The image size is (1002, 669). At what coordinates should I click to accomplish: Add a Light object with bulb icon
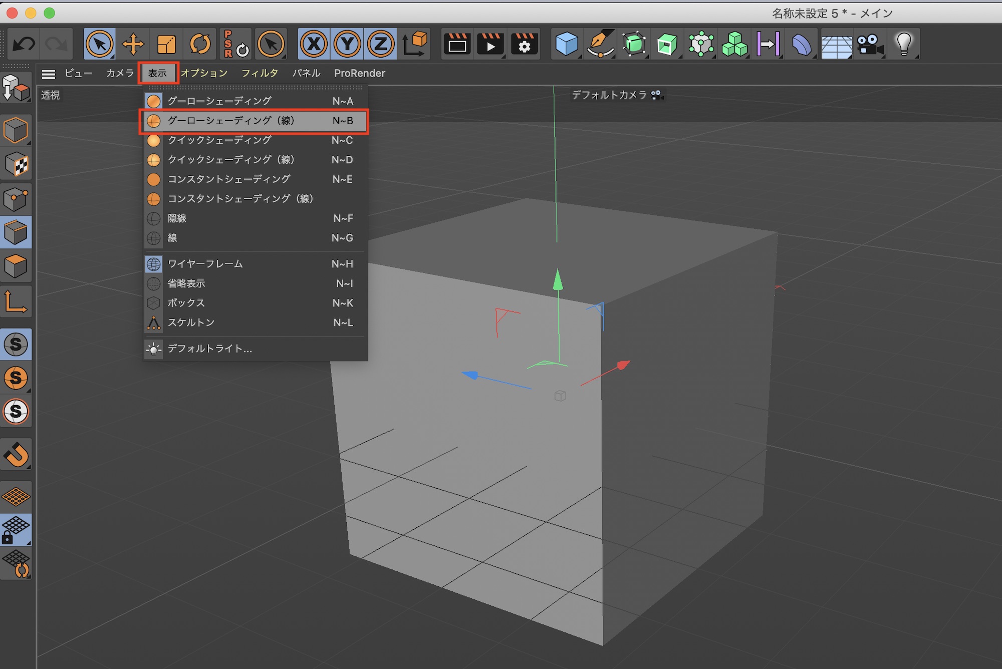[x=904, y=44]
